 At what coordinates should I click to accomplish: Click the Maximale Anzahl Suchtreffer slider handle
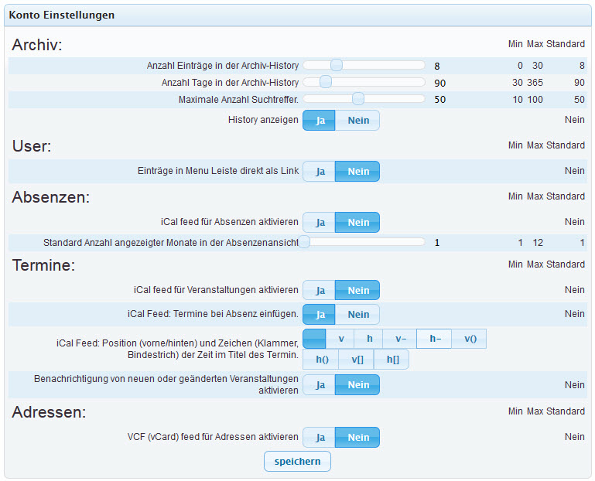[x=357, y=98]
